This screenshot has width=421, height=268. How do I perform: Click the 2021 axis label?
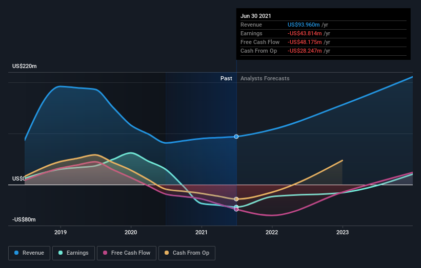click(202, 232)
